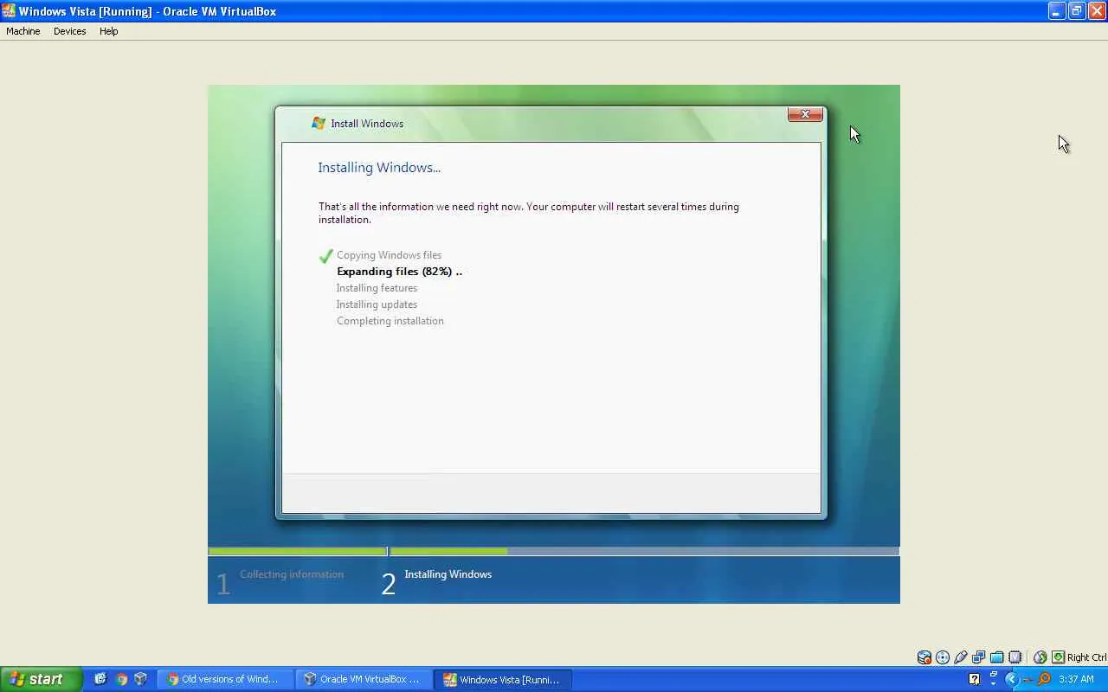Click the USB devices indicator icon

coord(961,657)
